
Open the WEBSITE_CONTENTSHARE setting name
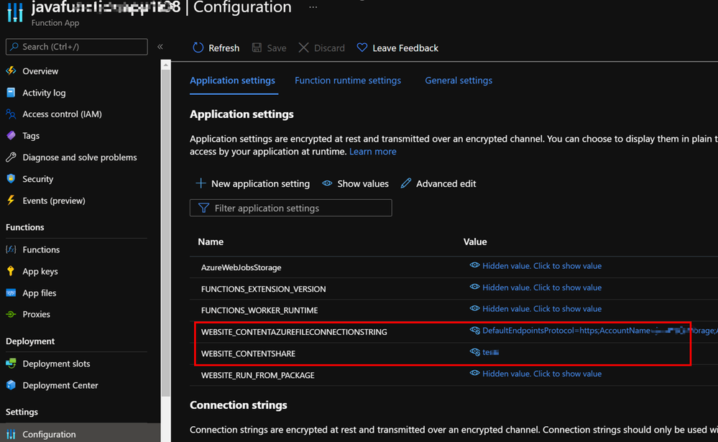[x=248, y=354]
